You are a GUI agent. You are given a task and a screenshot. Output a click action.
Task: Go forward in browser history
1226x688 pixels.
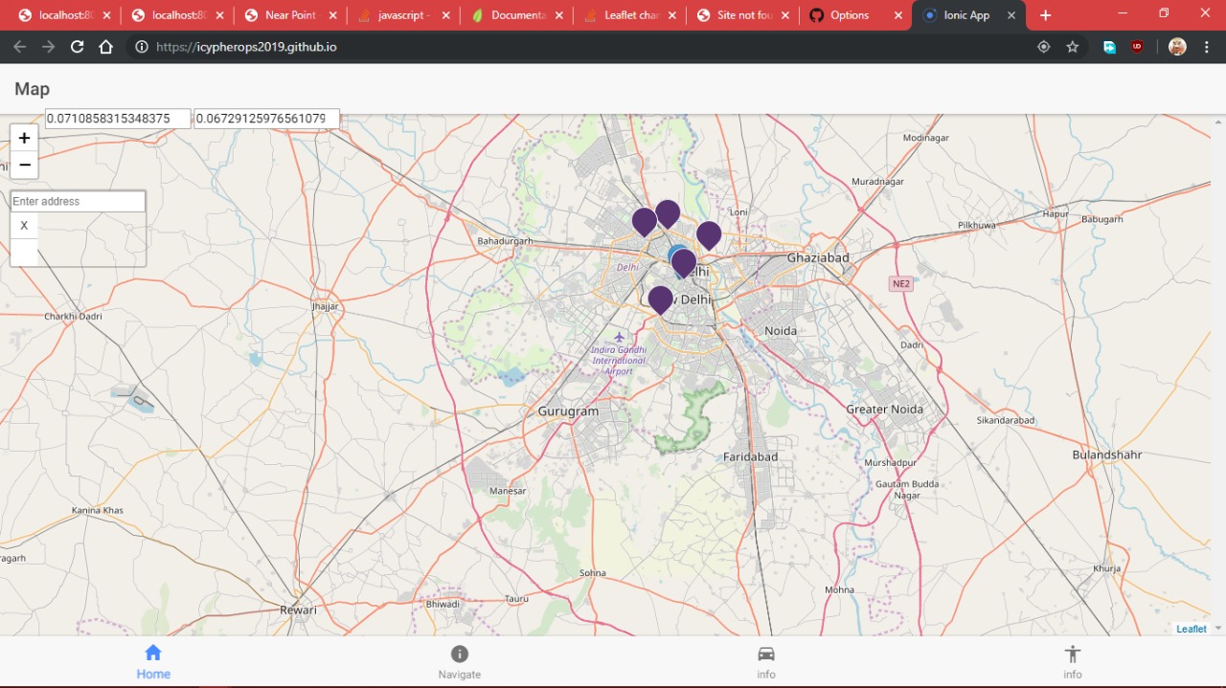point(49,47)
